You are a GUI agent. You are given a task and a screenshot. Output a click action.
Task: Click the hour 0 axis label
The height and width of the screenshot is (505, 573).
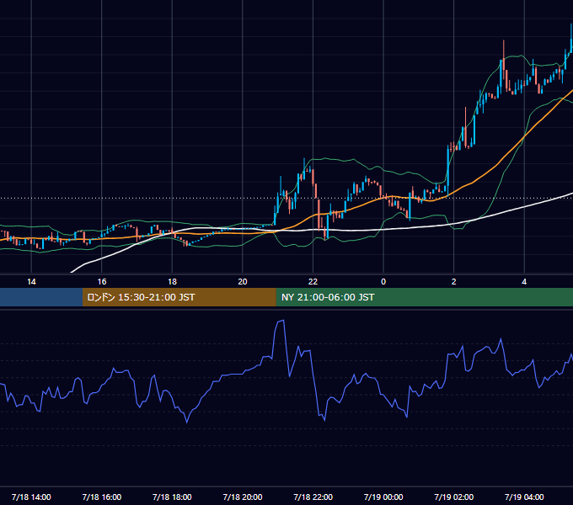[x=383, y=282]
